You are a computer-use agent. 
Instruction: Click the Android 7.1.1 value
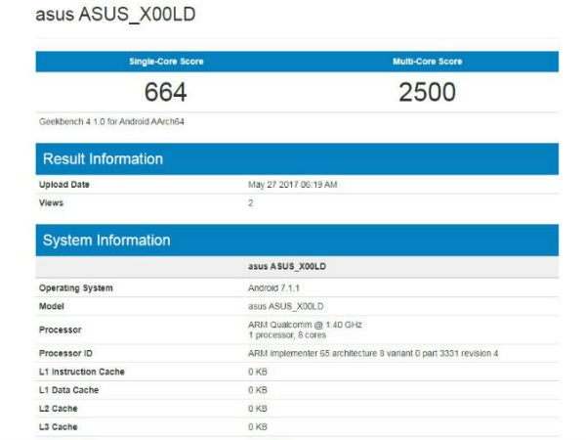273,288
